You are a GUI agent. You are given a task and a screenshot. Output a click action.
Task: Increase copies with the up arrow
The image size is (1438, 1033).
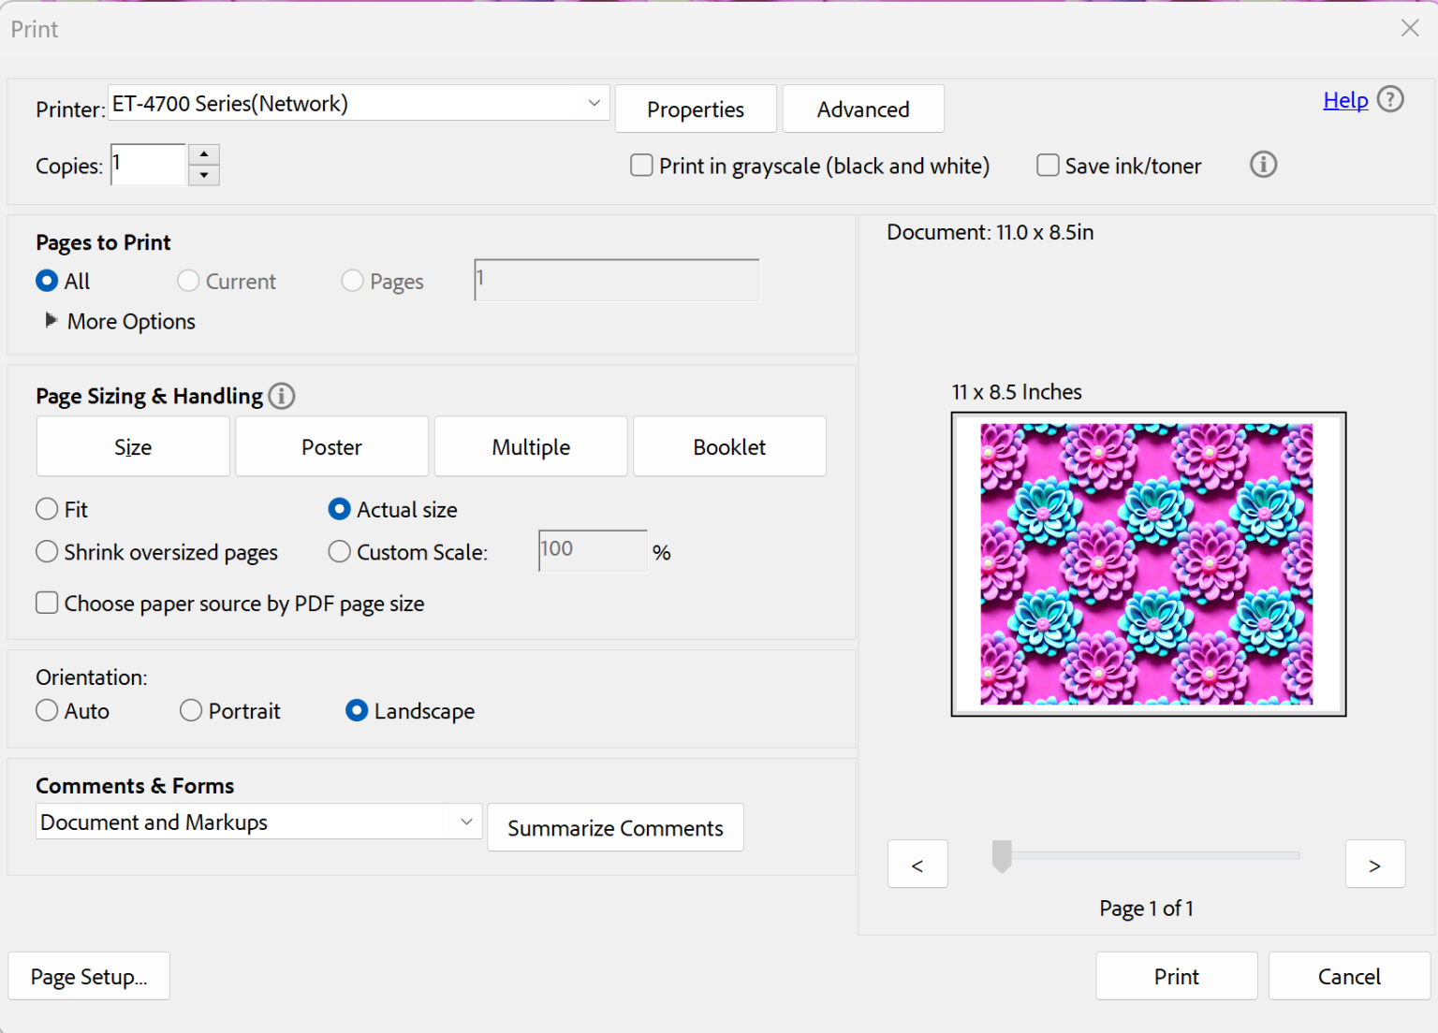pos(204,154)
